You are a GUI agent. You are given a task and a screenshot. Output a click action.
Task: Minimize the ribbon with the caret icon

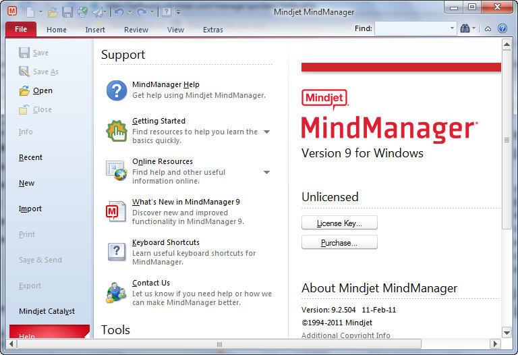pyautogui.click(x=488, y=29)
